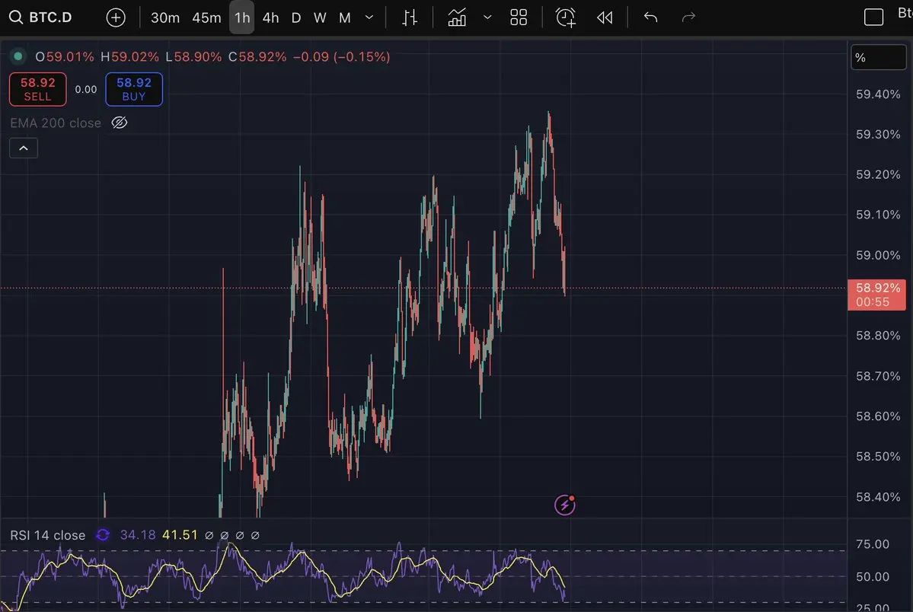Open the chart type bars icon
The width and height of the screenshot is (913, 612).
pos(410,18)
